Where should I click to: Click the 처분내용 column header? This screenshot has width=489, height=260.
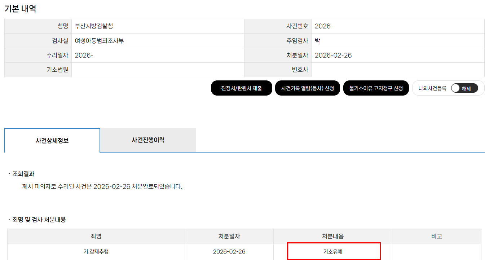pyautogui.click(x=332, y=236)
